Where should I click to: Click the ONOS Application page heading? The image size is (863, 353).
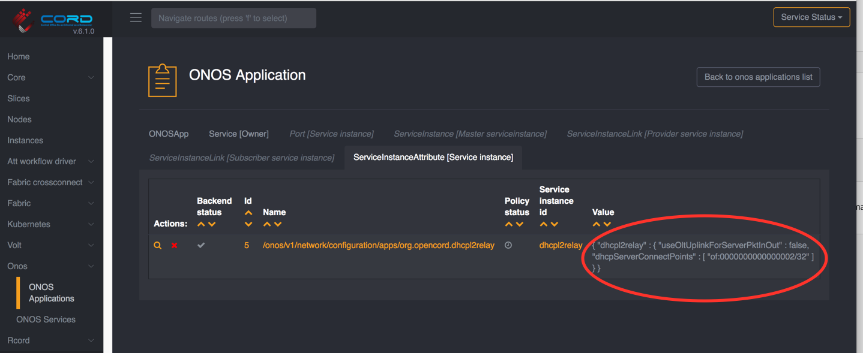tap(247, 75)
